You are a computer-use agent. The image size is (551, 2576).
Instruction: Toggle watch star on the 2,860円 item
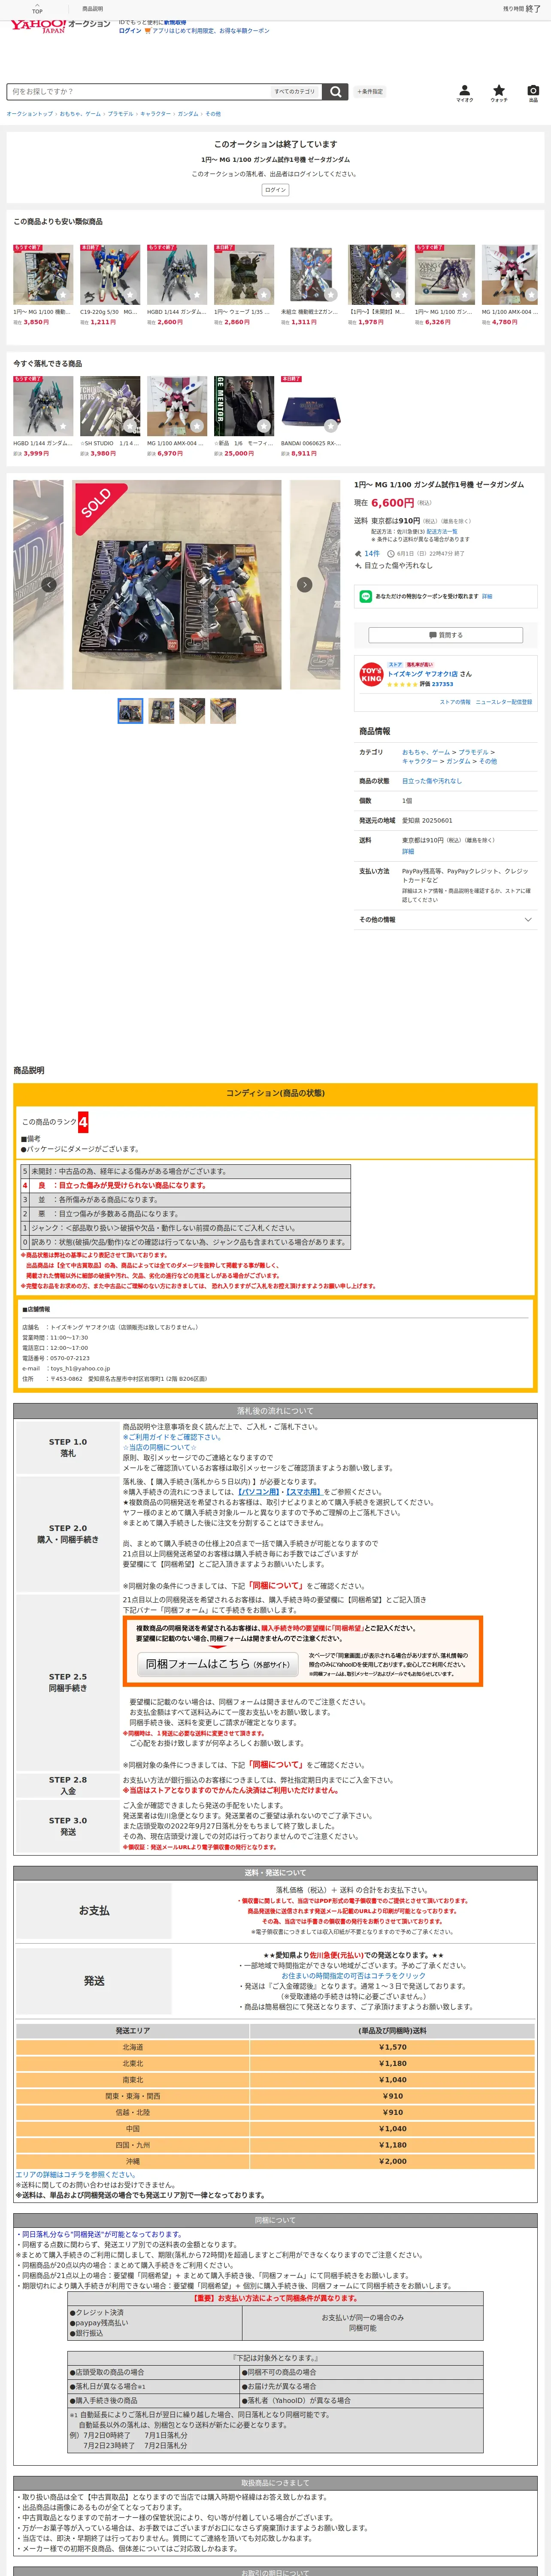pyautogui.click(x=263, y=295)
